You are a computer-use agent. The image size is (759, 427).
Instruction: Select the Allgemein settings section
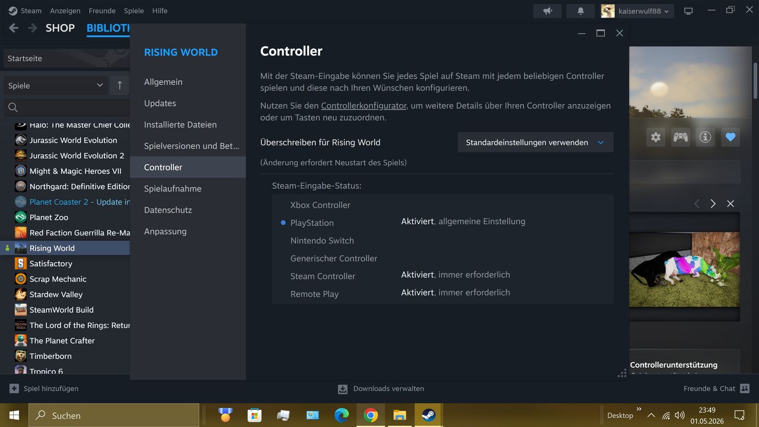pyautogui.click(x=187, y=82)
